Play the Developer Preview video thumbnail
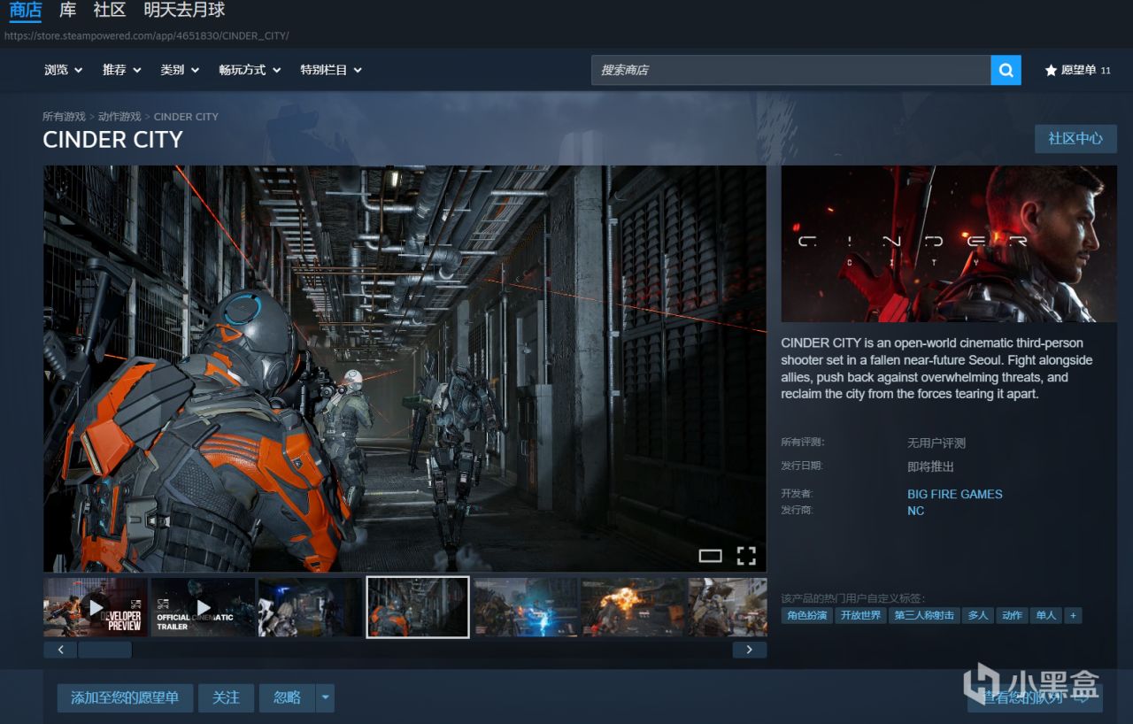The height and width of the screenshot is (724, 1133). pos(96,607)
